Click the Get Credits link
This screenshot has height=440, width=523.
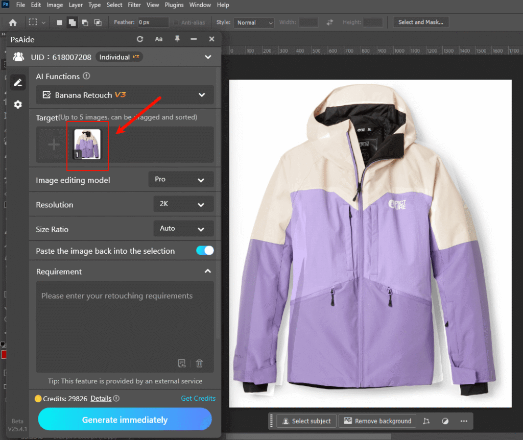[198, 398]
